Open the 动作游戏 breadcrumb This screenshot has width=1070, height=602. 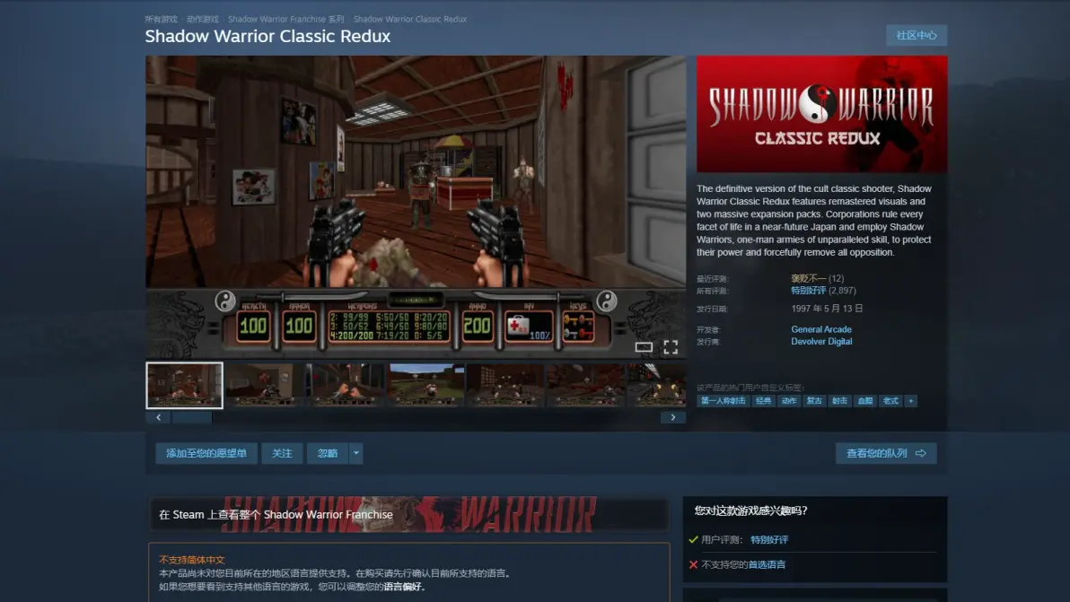(x=203, y=19)
